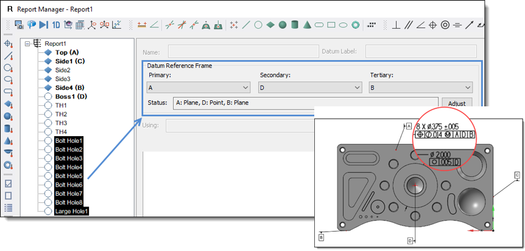Select the Sphere feature tool
Viewport: 525px width, 251px height.
282,25
